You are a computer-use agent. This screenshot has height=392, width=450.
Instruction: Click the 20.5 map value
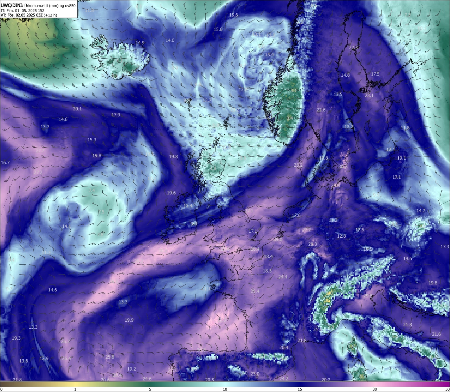(x=210, y=380)
